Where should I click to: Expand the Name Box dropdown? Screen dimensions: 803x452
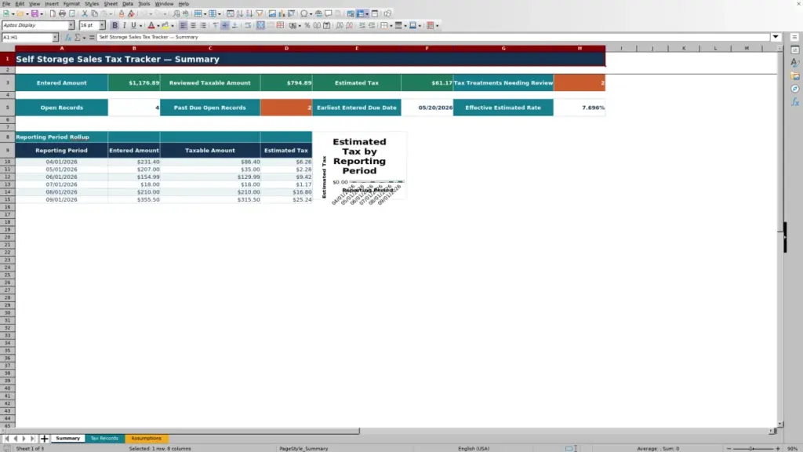point(56,38)
